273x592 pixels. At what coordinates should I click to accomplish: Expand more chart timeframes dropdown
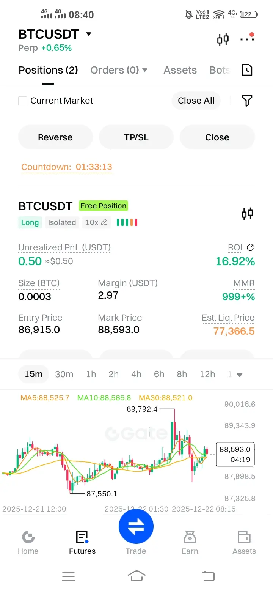[239, 375]
